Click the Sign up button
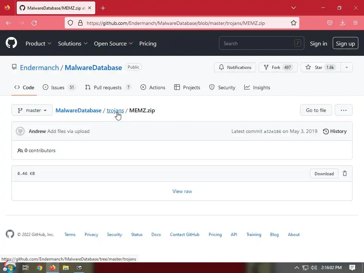Screen dimensions: 364x273 pos(345,43)
